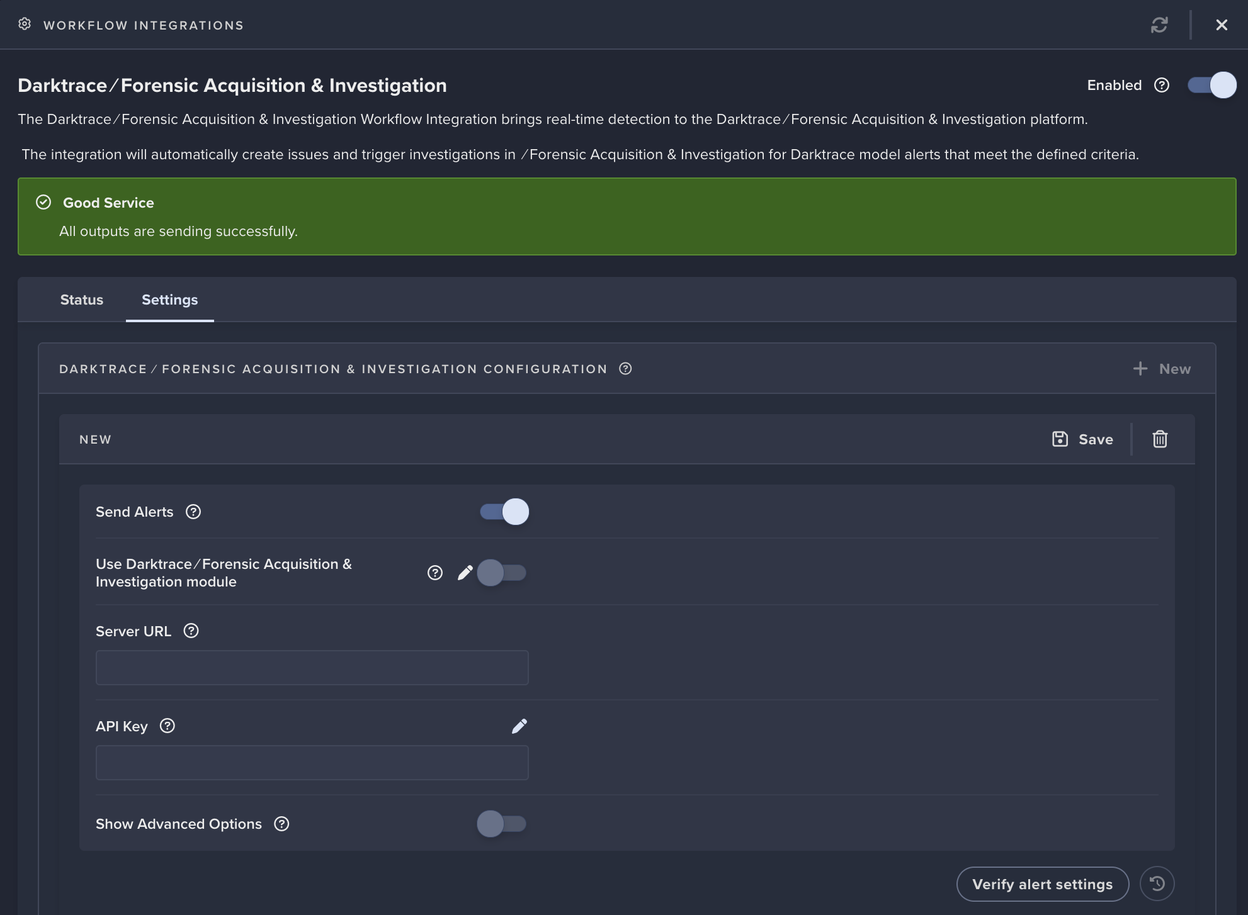1248x915 pixels.
Task: Toggle Show Advanced Options on
Action: click(x=501, y=824)
